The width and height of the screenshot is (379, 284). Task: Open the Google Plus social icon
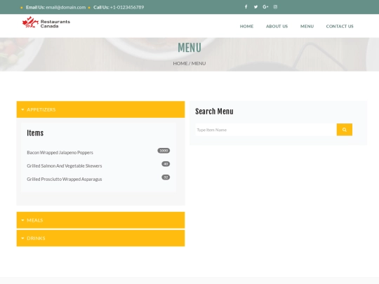pos(265,7)
